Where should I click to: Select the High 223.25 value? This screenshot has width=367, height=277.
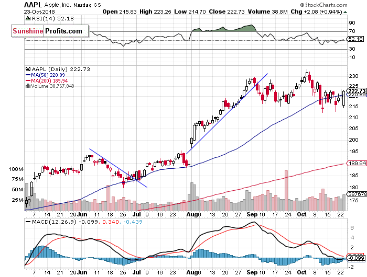click(x=155, y=11)
